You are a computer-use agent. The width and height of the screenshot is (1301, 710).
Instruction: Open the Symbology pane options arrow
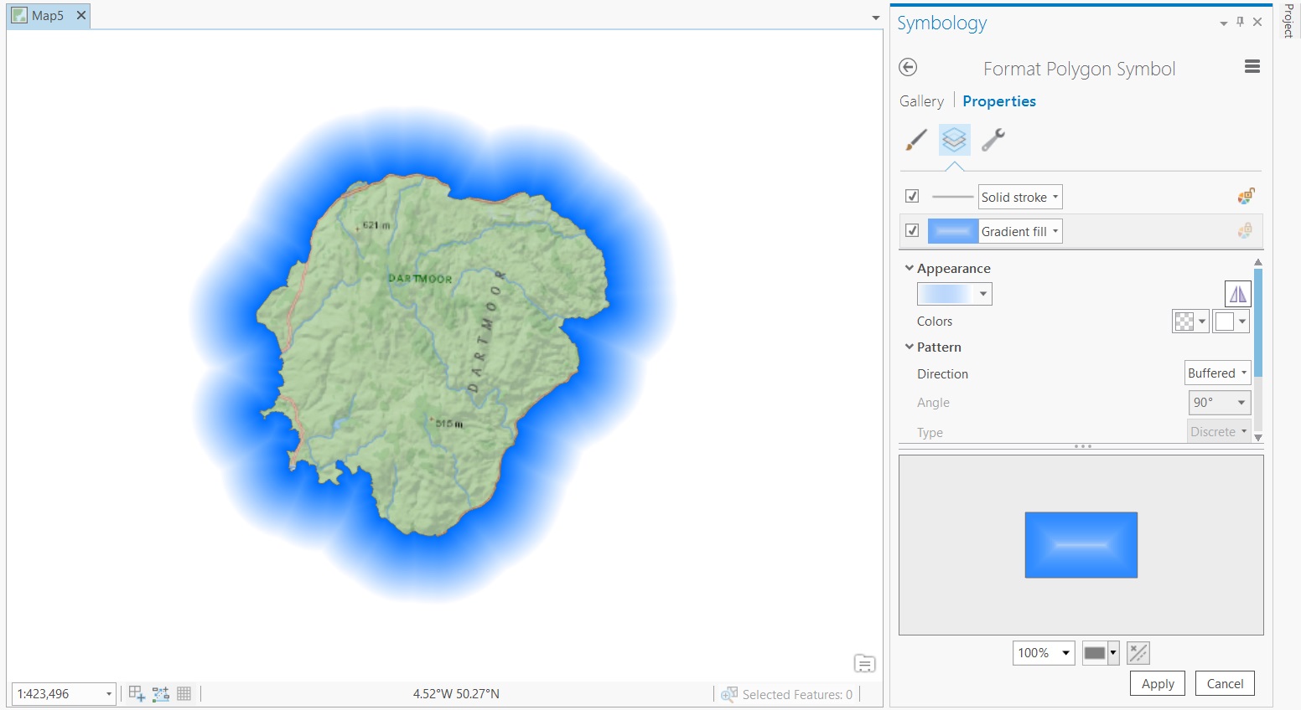point(1224,23)
